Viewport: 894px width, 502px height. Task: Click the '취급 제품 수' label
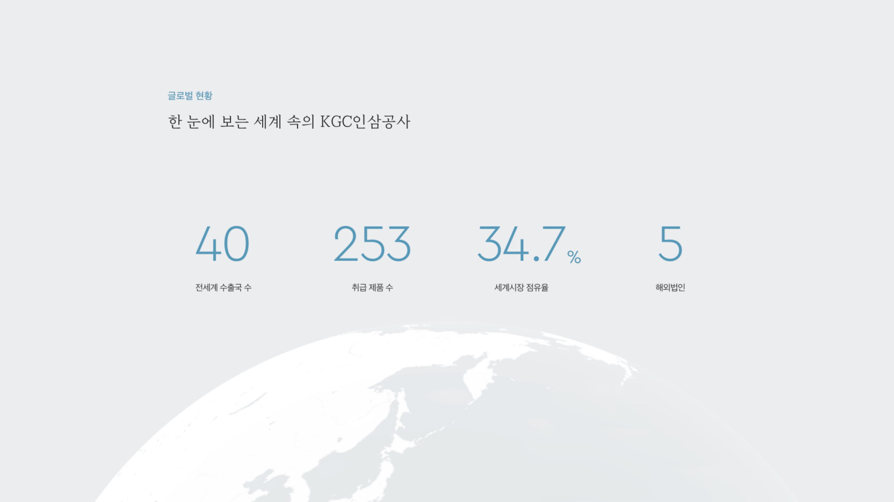pyautogui.click(x=372, y=287)
